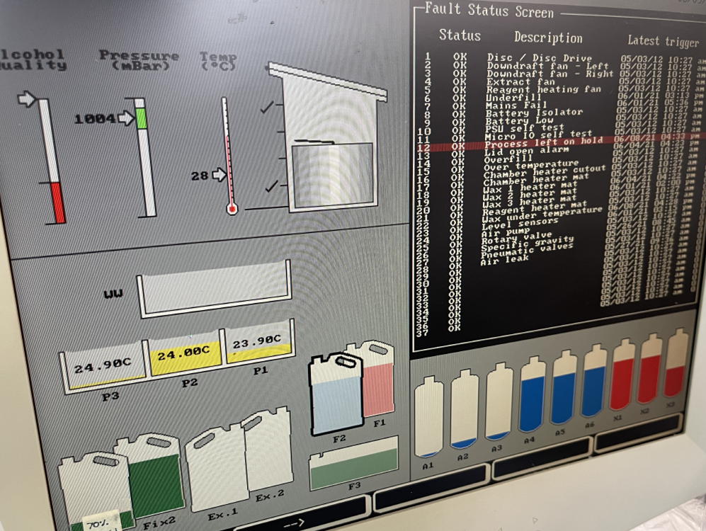
Task: Click the A1 alcohol bottle icon
Action: point(428,418)
